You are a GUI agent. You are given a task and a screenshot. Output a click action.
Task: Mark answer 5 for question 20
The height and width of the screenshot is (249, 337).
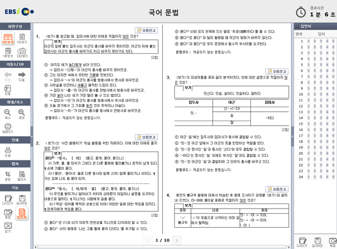333,153
